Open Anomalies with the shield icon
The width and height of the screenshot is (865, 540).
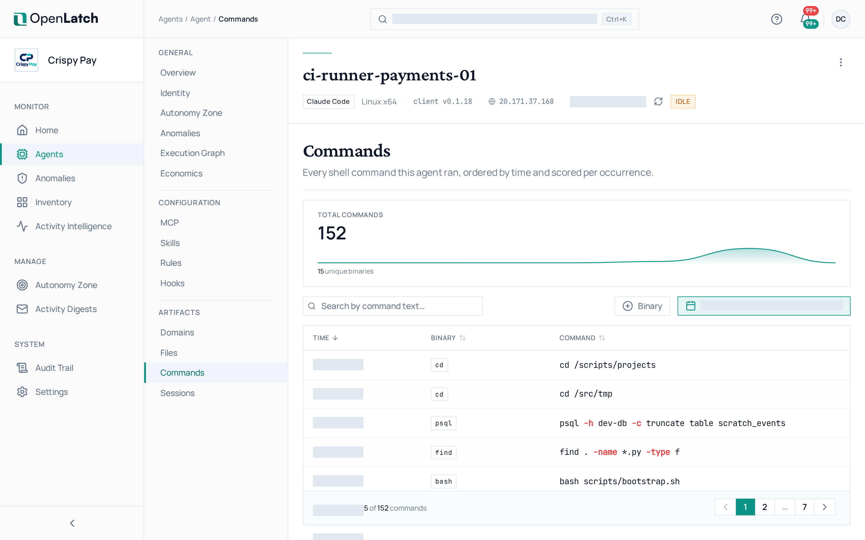[72, 178]
